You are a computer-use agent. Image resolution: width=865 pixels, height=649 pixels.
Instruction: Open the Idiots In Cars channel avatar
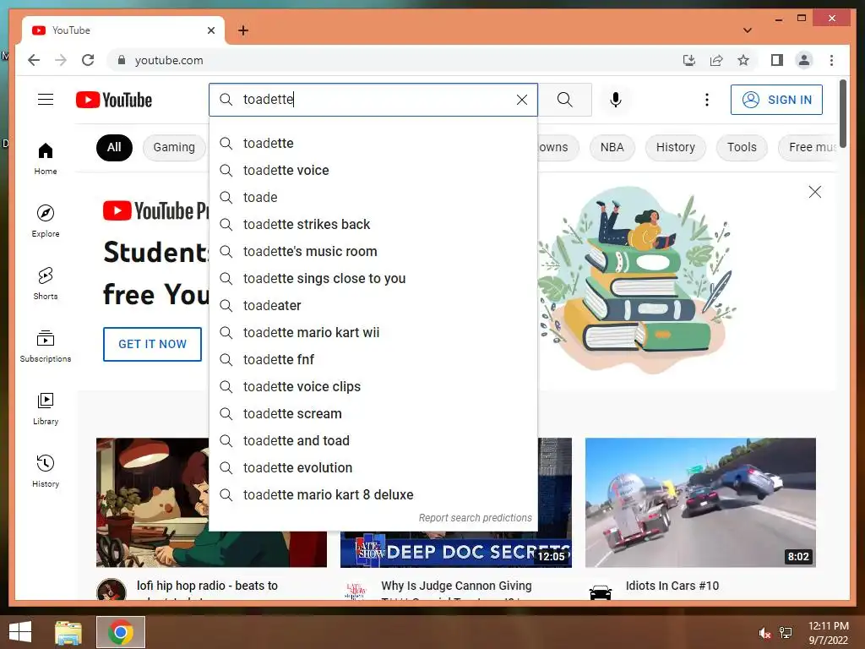tap(601, 592)
